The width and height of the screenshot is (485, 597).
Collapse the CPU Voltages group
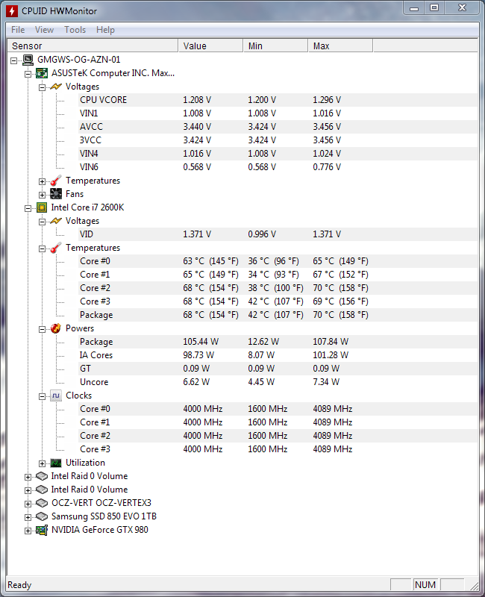(x=42, y=222)
